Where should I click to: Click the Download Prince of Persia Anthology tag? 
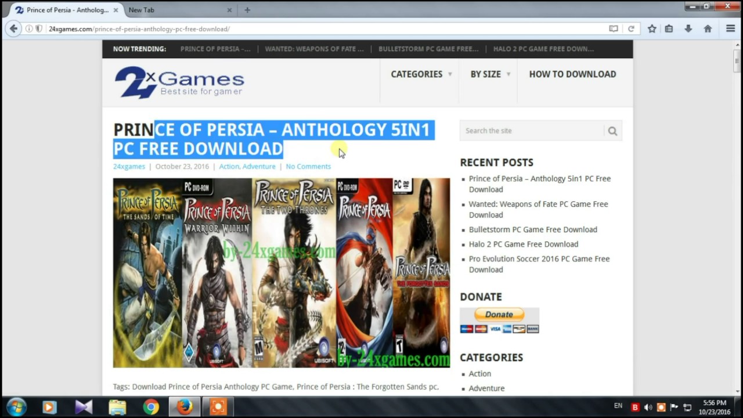click(x=212, y=387)
